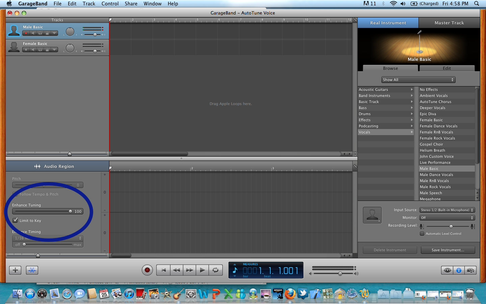Click the Female Basic track silhouette icon
This screenshot has width=486, height=304.
14,47
